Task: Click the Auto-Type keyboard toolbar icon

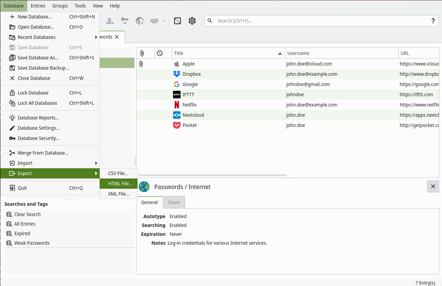Action: point(154,21)
